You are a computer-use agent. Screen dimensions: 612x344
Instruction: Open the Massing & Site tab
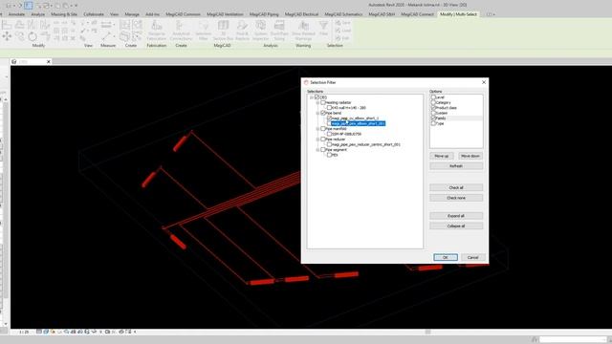point(64,14)
